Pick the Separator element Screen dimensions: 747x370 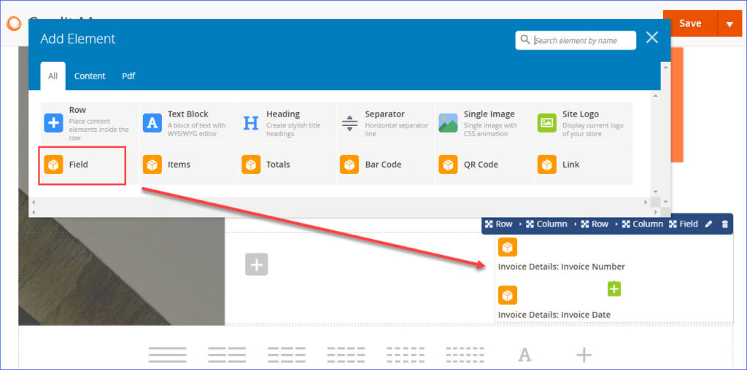(385, 122)
